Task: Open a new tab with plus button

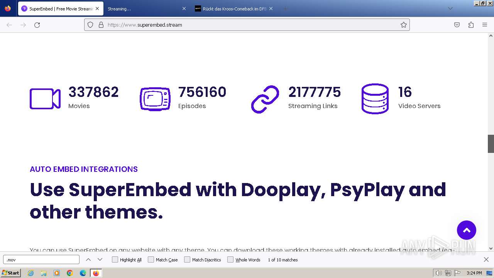Action: click(285, 8)
